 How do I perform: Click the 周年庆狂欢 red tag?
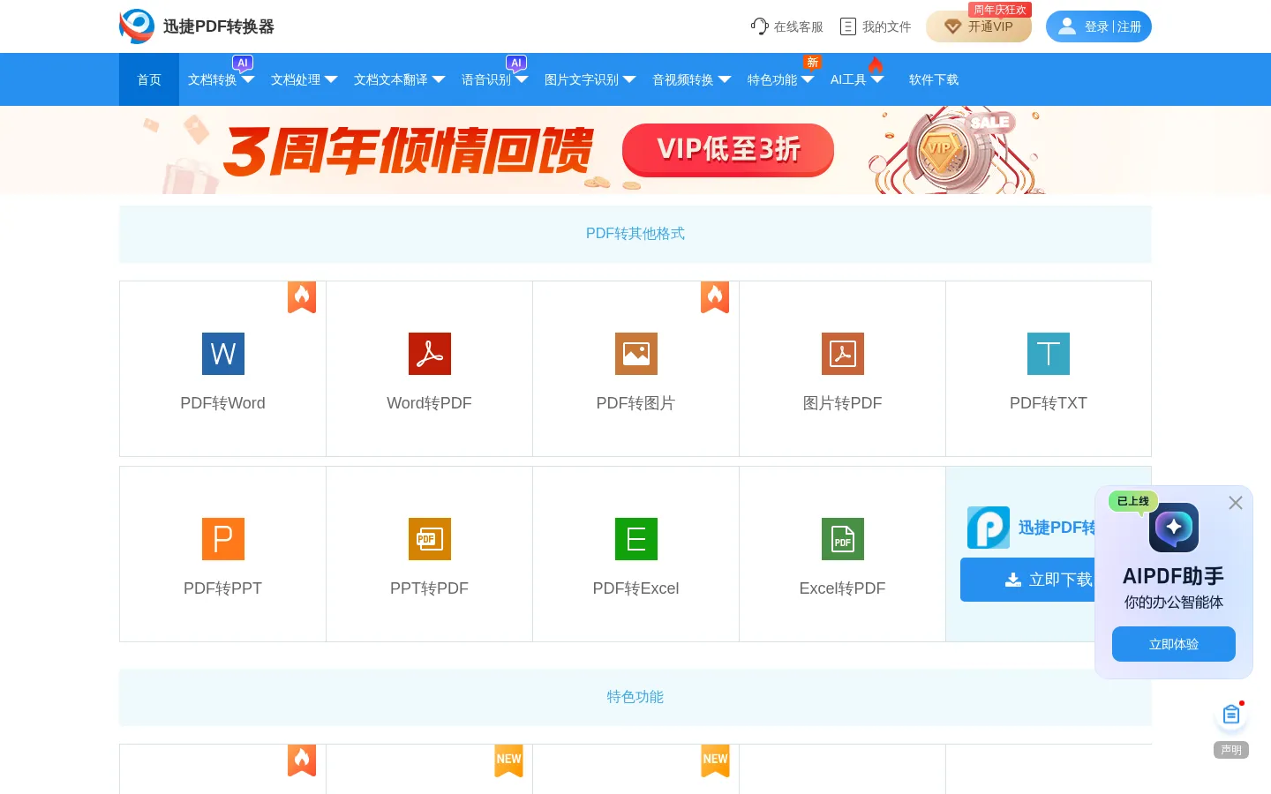tap(1000, 10)
